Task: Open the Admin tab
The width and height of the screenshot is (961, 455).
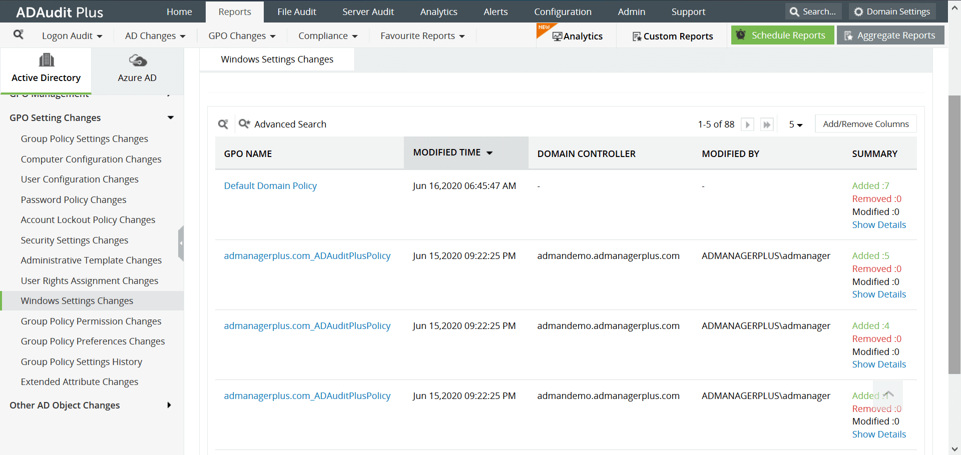Action: 631,11
